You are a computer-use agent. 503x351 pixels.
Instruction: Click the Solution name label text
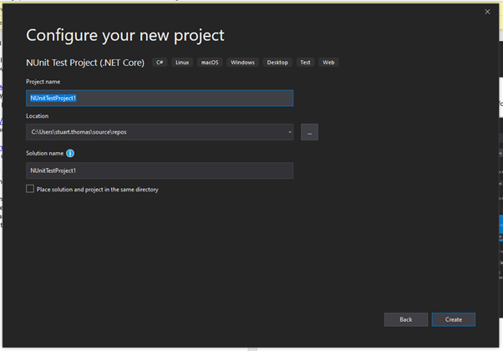44,154
